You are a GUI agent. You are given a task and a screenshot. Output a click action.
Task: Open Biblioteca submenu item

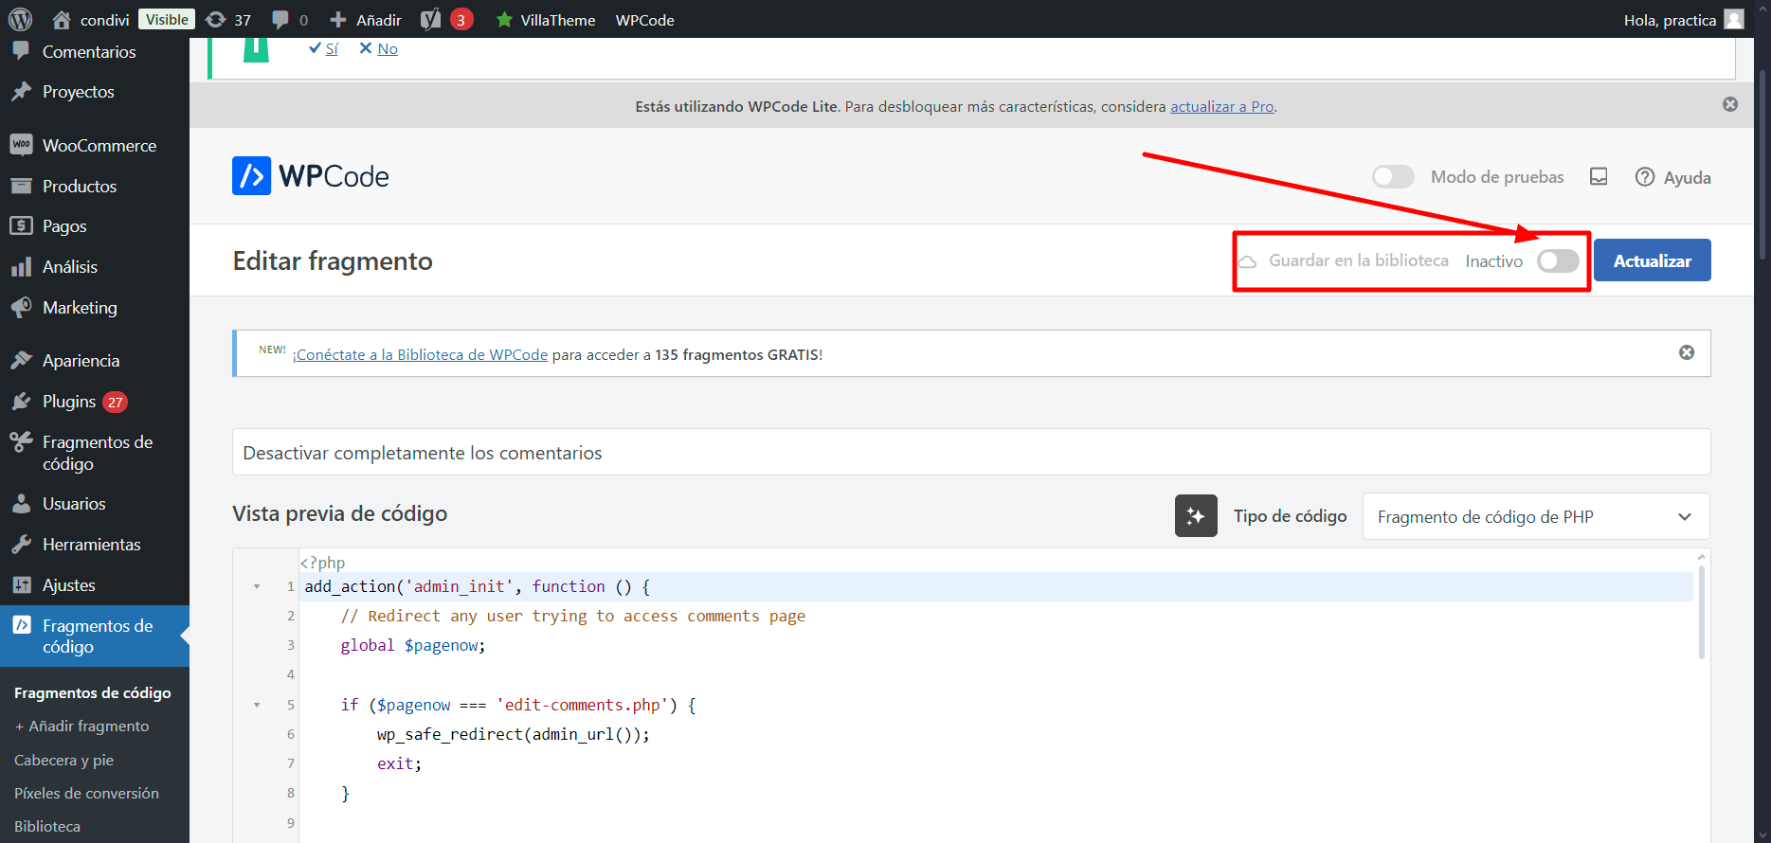coord(47,827)
